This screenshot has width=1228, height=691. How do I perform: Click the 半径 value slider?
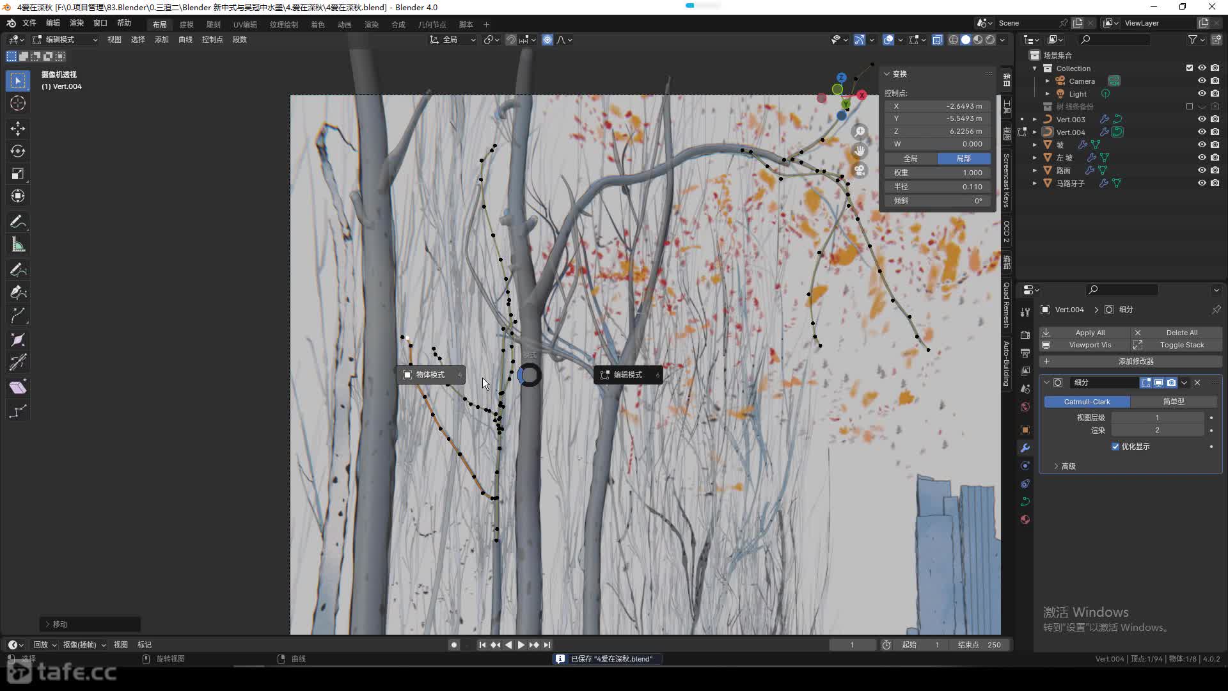pos(938,187)
